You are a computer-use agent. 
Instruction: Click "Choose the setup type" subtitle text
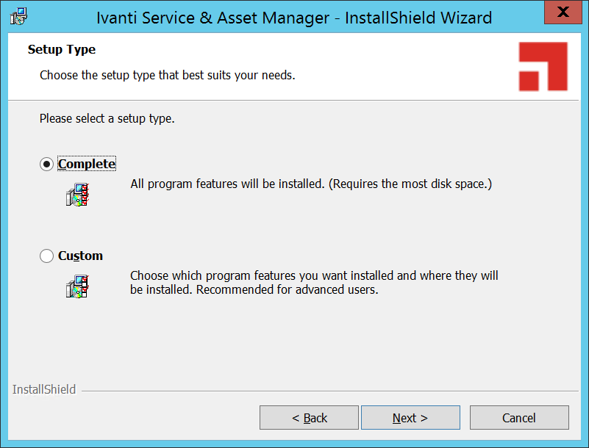(x=168, y=75)
